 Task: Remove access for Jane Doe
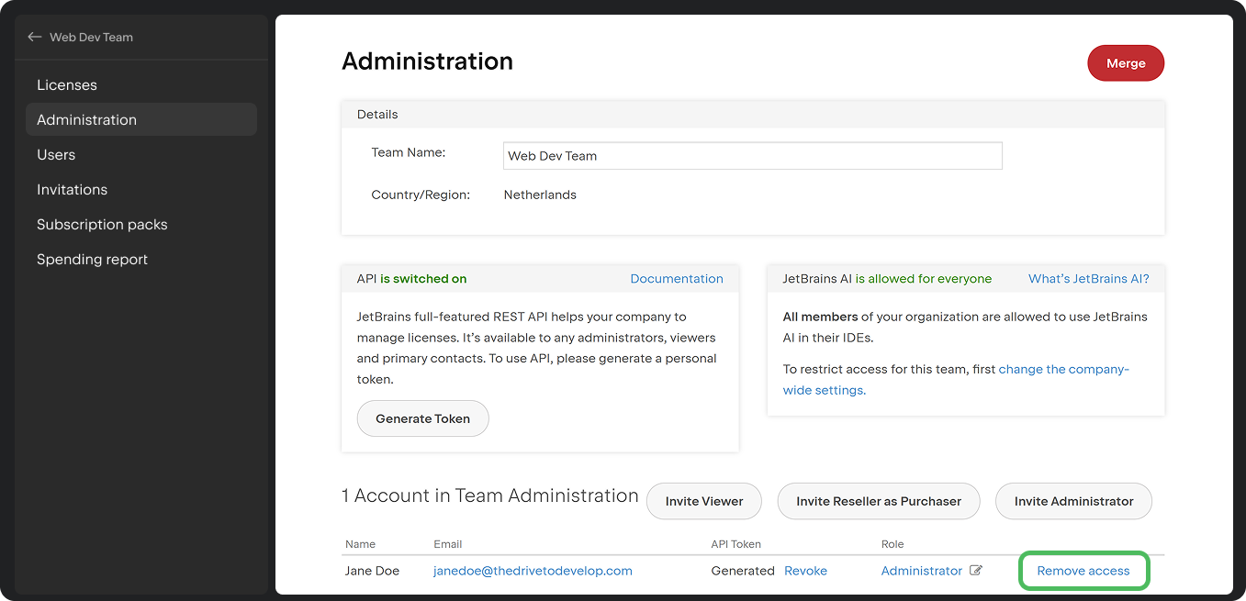click(1083, 570)
